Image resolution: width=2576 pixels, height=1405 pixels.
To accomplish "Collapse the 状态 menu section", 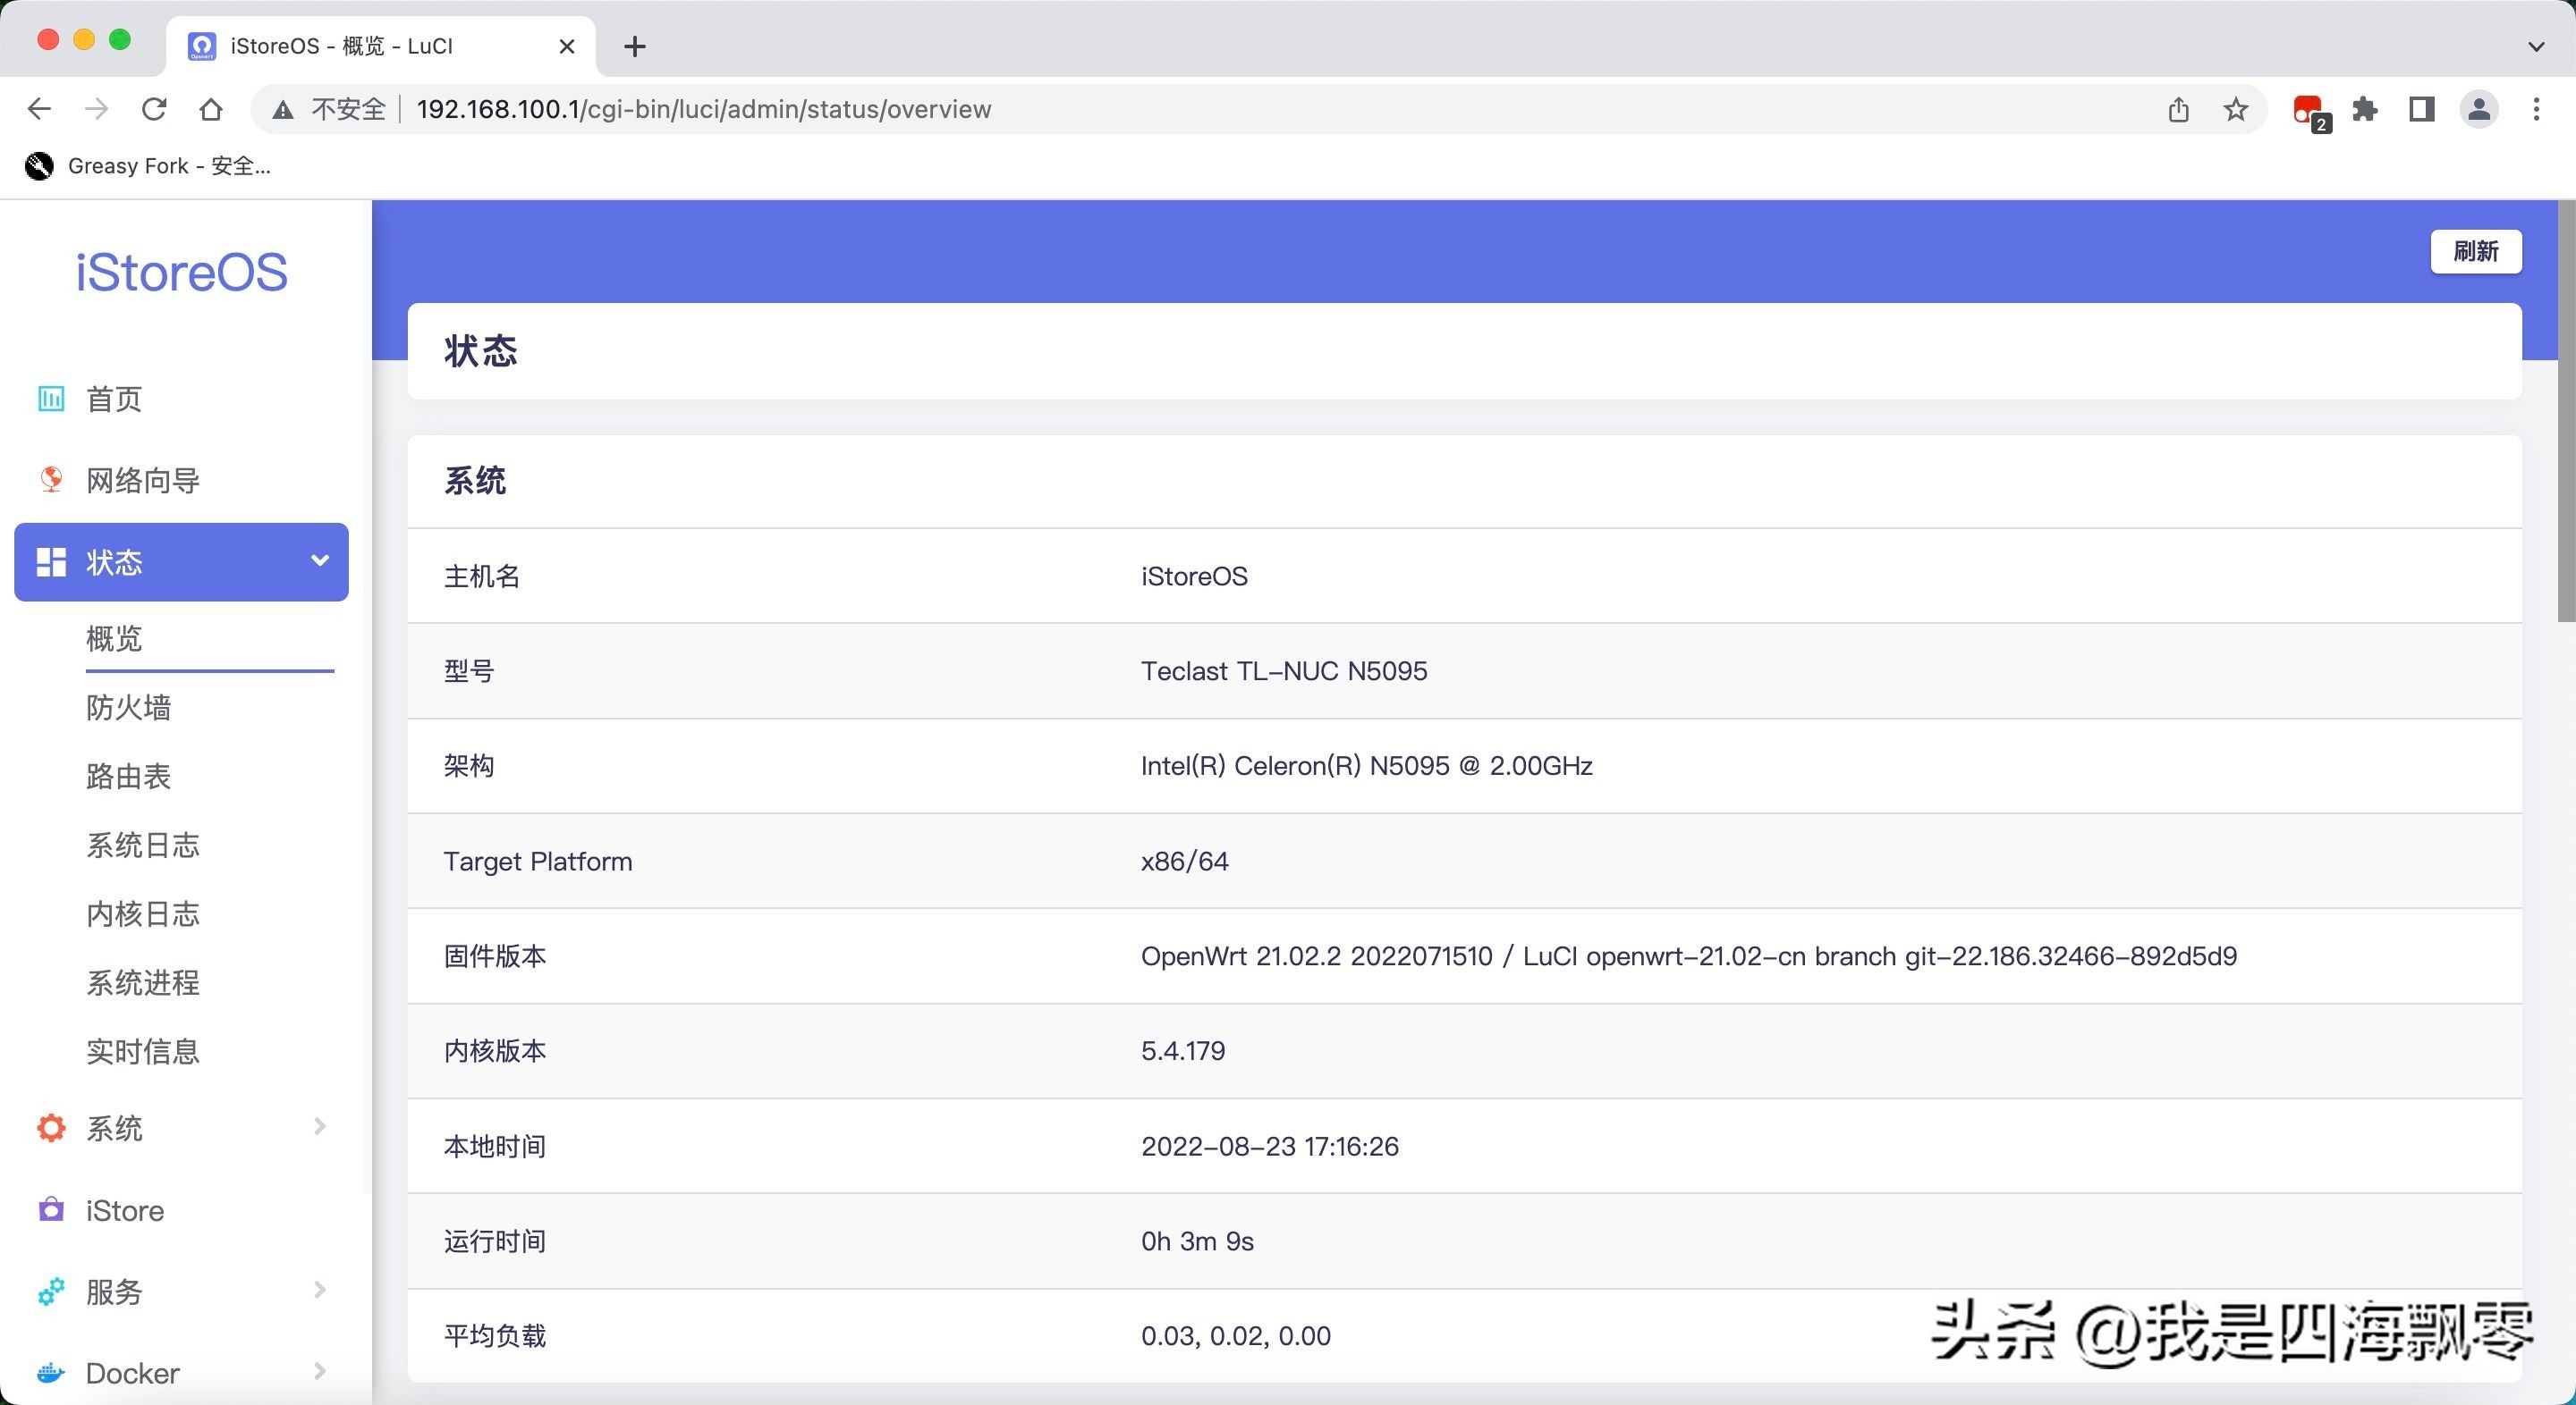I will coord(319,560).
